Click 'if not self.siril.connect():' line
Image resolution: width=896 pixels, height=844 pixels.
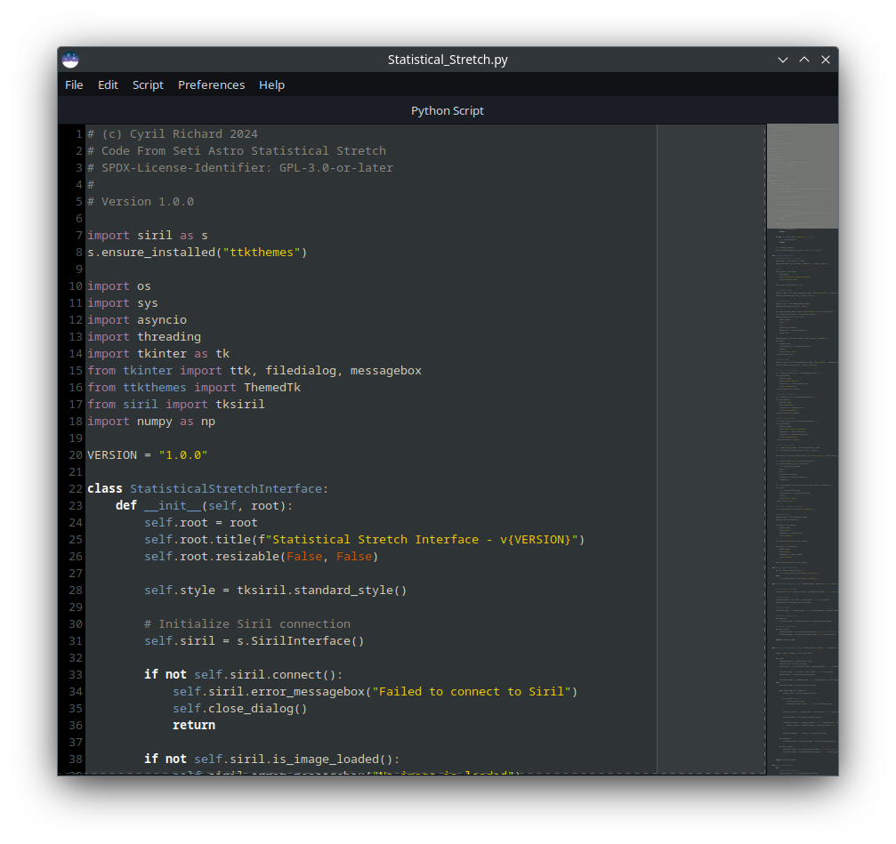click(244, 675)
